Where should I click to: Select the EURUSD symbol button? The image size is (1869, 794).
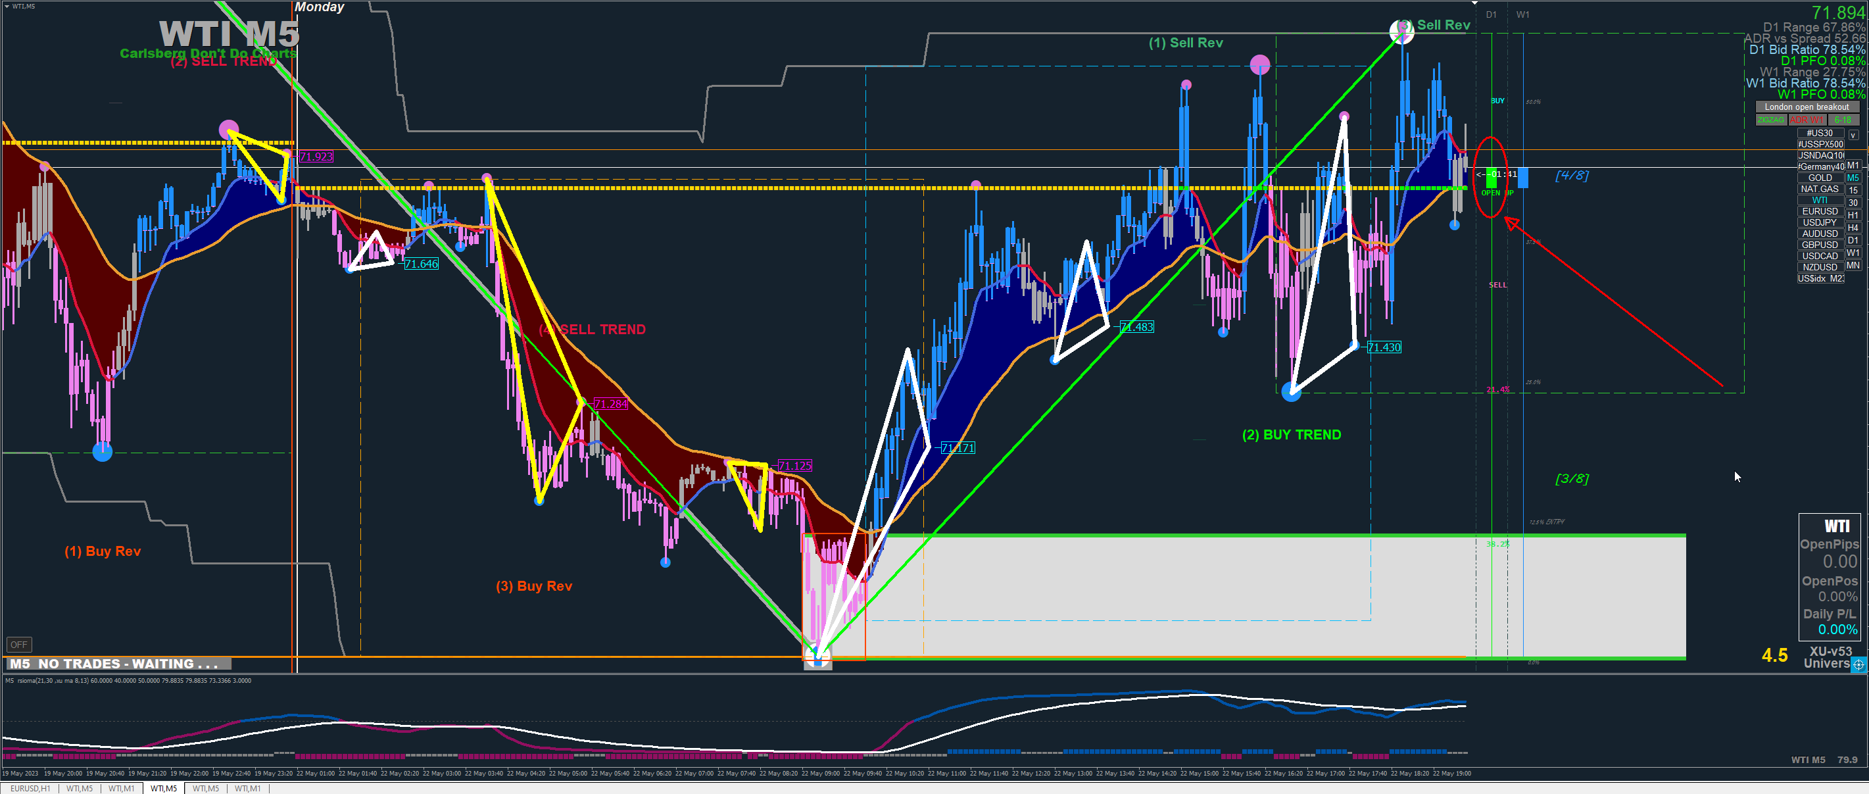(1820, 211)
